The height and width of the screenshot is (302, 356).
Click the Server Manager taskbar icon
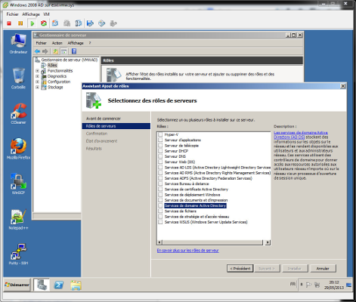(x=42, y=285)
